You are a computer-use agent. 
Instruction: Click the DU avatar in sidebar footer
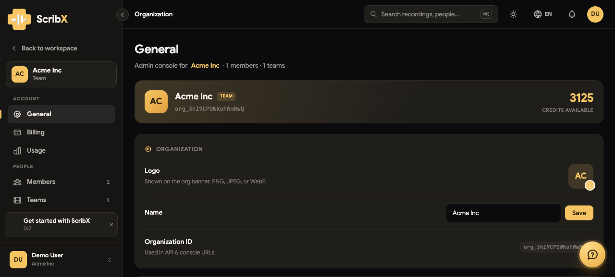pos(18,260)
